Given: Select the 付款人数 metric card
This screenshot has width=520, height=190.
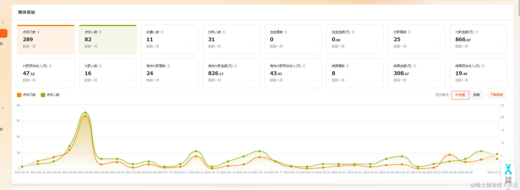Looking at the screenshot, I should 108,73.
